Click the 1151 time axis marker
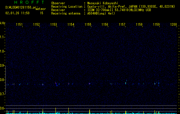 [19, 25]
